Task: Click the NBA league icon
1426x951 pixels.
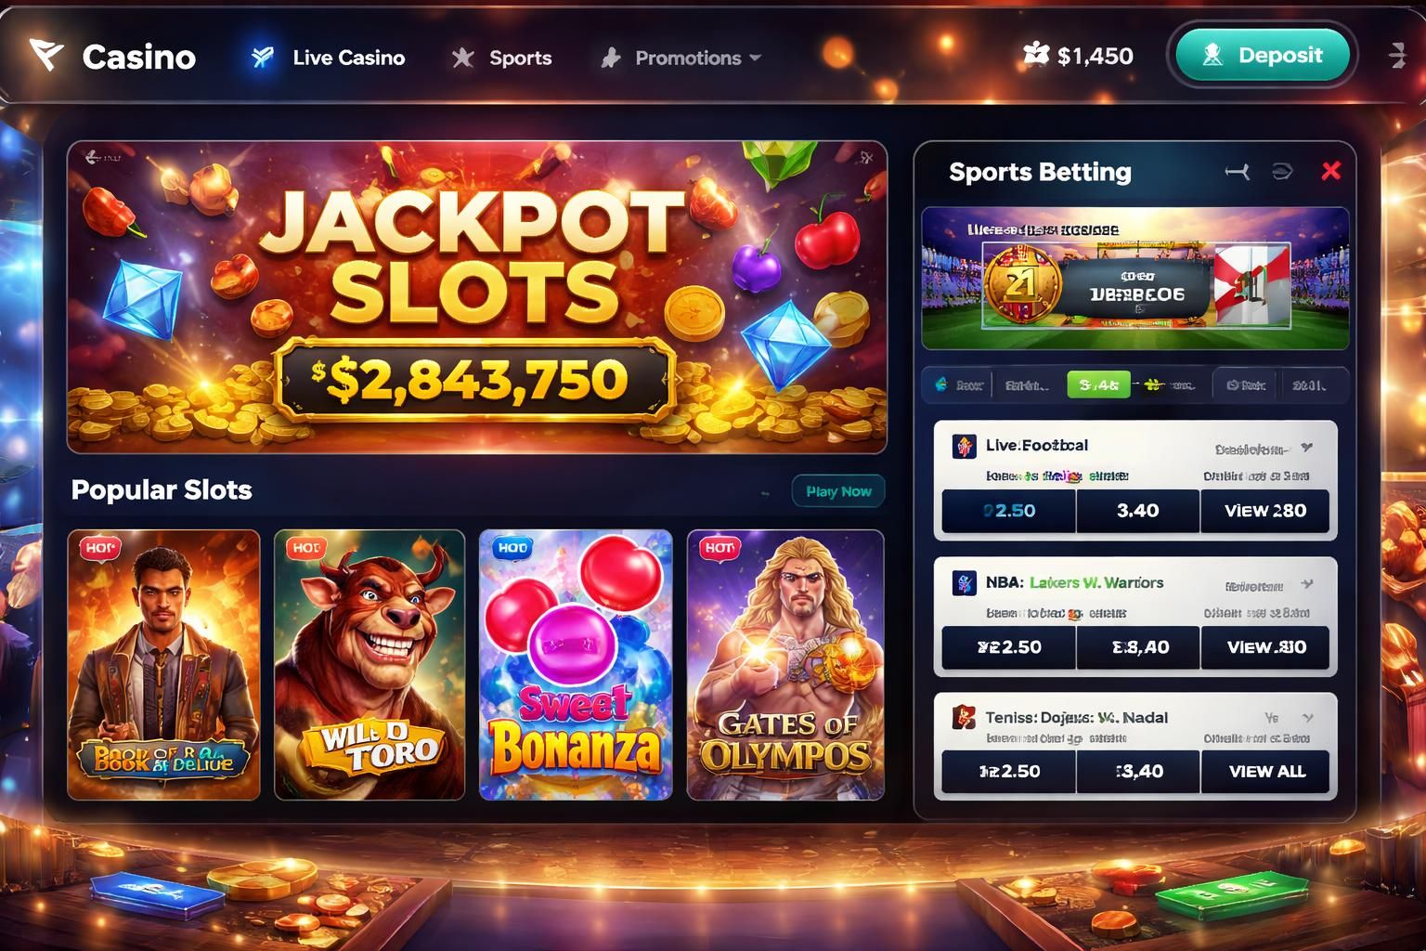Action: [964, 583]
